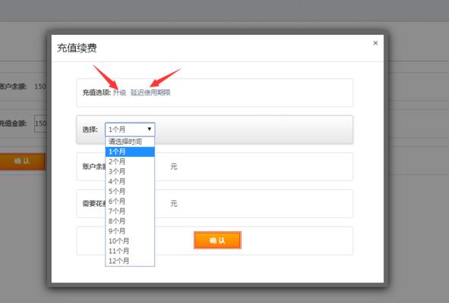Click the 充值续费 dialog title
Viewport: 449px width, 303px height.
tap(77, 48)
